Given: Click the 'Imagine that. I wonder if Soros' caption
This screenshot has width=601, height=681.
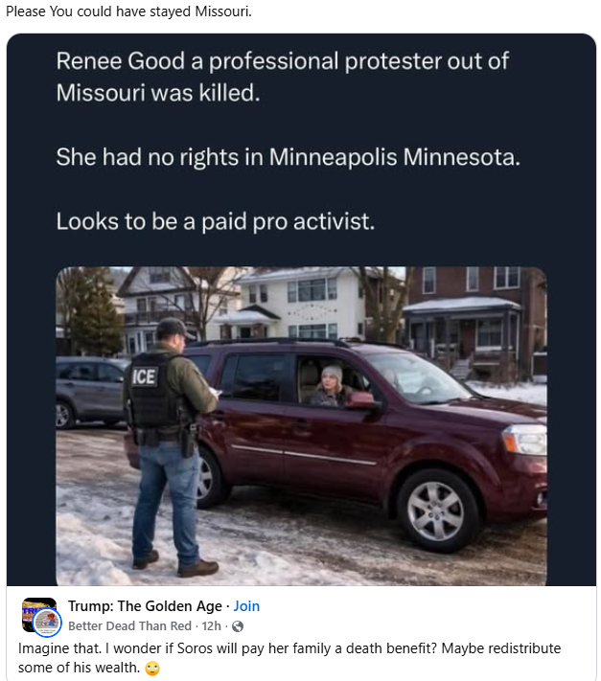Looking at the screenshot, I should 289,658.
